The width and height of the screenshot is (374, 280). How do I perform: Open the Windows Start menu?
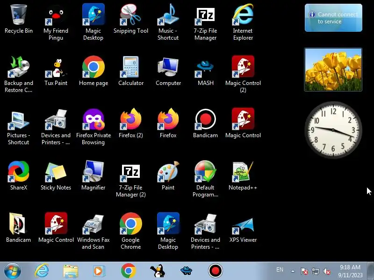click(13, 271)
